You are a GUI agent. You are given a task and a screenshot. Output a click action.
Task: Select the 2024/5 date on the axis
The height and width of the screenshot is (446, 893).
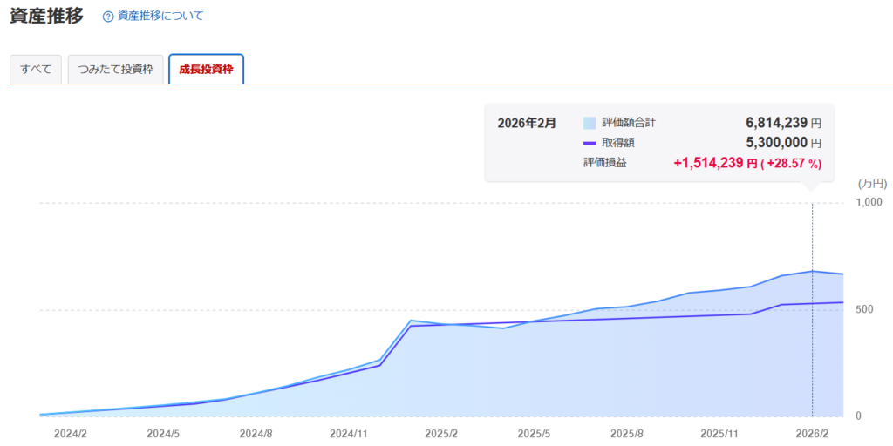[x=163, y=433]
